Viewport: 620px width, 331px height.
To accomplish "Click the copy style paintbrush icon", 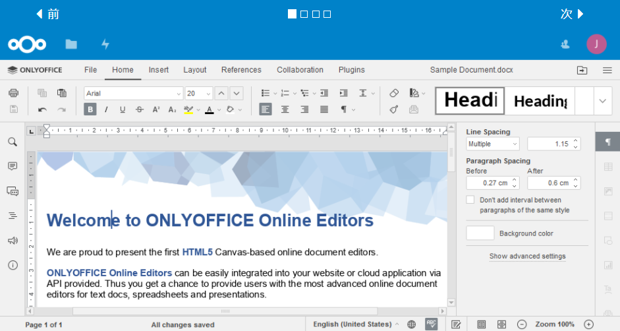I will pos(394,109).
